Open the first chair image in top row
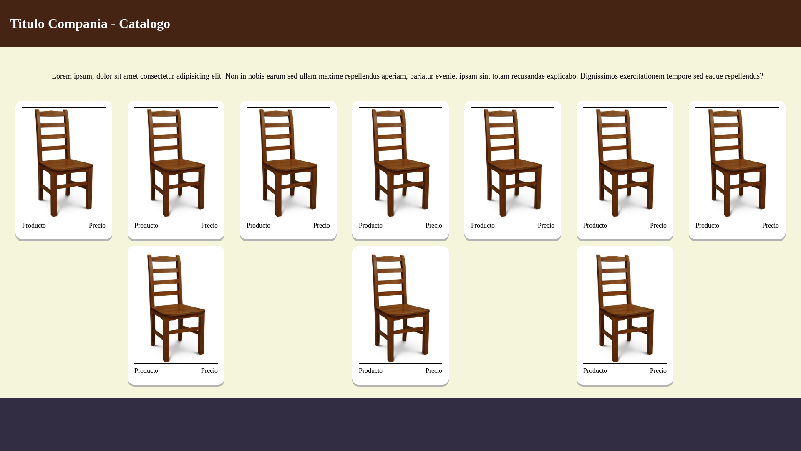The height and width of the screenshot is (451, 801). tap(64, 163)
